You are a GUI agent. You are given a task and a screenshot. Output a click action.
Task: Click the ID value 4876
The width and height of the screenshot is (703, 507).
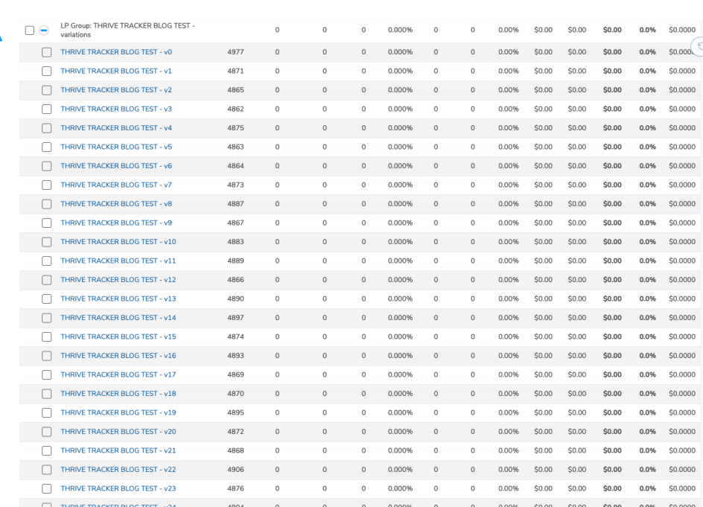click(x=235, y=488)
